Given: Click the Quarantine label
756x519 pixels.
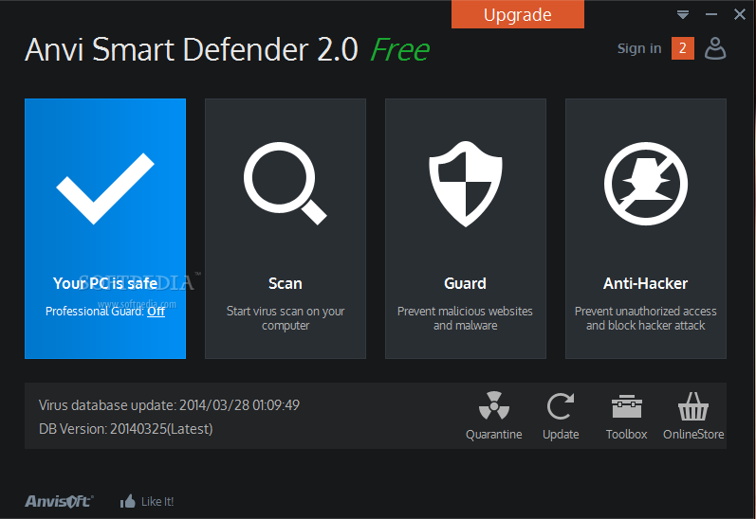Looking at the screenshot, I should [x=493, y=435].
